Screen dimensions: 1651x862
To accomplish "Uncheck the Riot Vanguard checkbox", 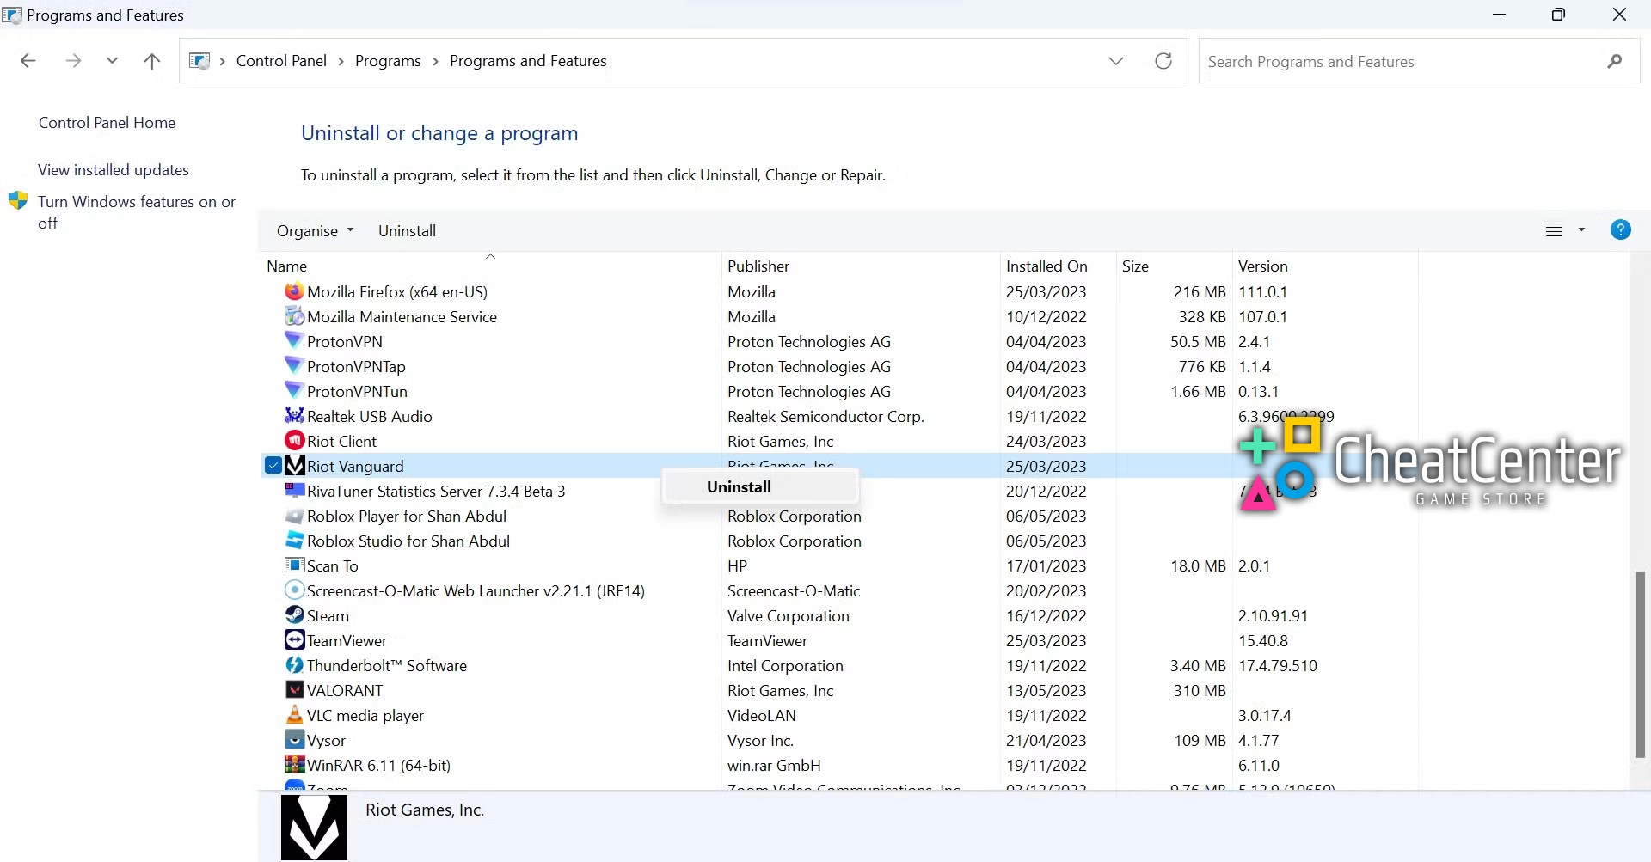I will click(x=273, y=466).
